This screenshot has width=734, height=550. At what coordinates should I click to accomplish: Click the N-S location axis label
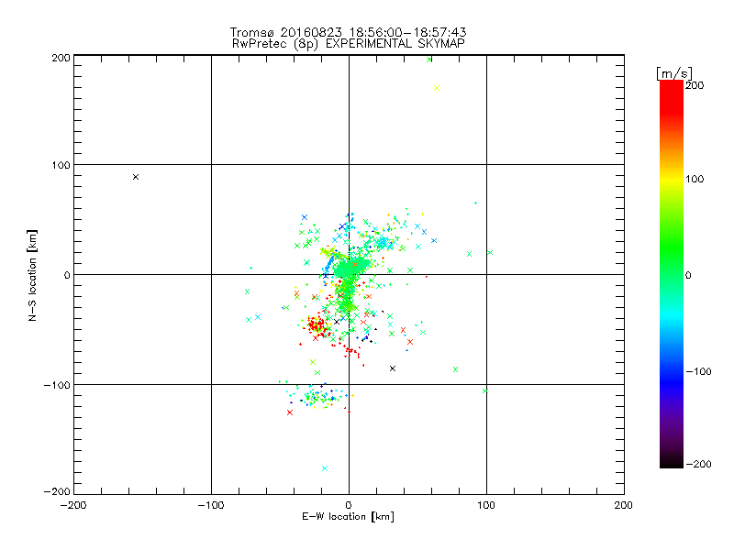[x=32, y=275]
